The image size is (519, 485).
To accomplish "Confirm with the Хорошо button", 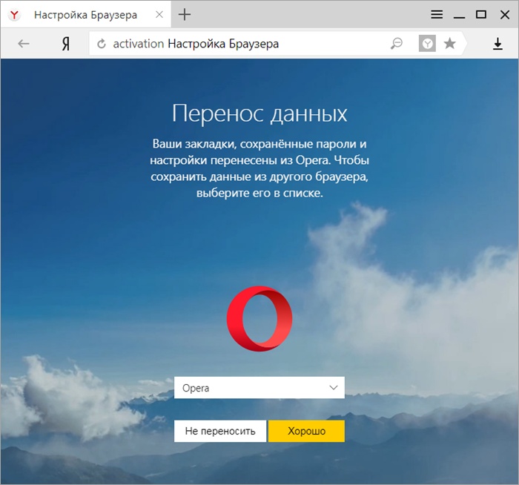I will click(x=306, y=431).
